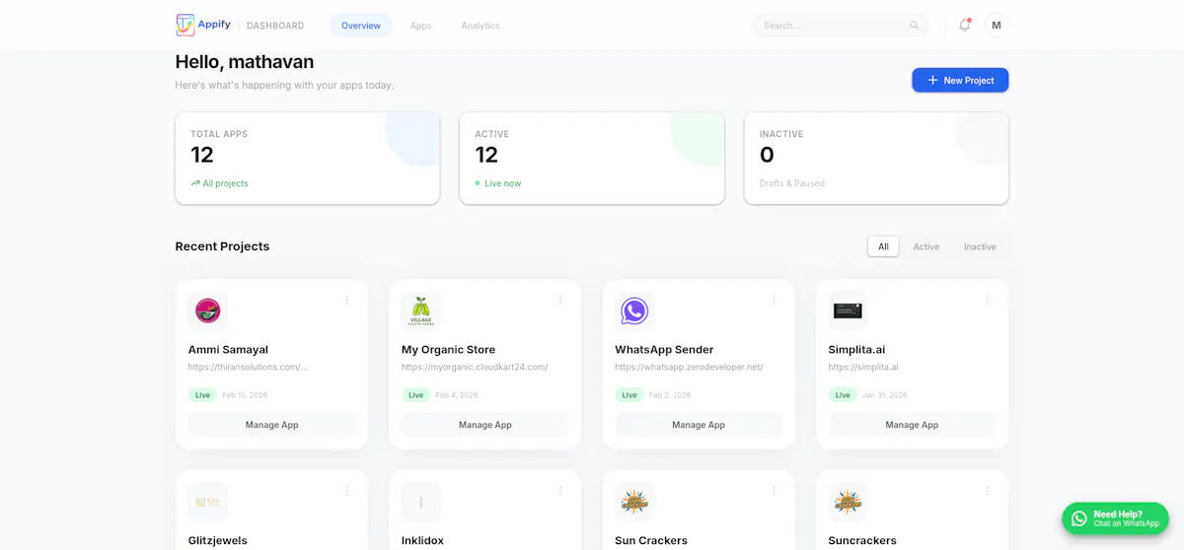Image resolution: width=1184 pixels, height=550 pixels.
Task: Open the Analytics tab
Action: pyautogui.click(x=481, y=26)
